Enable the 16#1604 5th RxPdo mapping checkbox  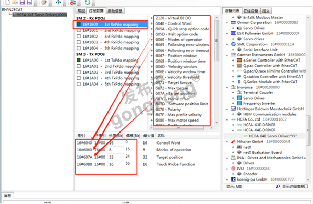79,48
